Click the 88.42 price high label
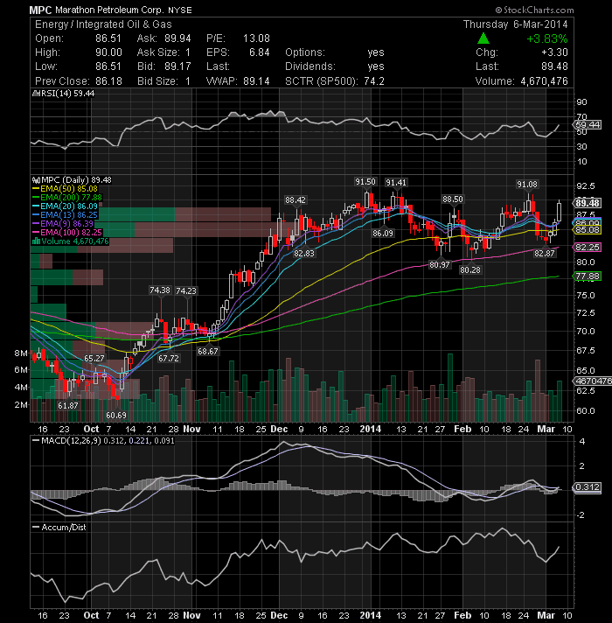This screenshot has height=623, width=612. click(296, 199)
